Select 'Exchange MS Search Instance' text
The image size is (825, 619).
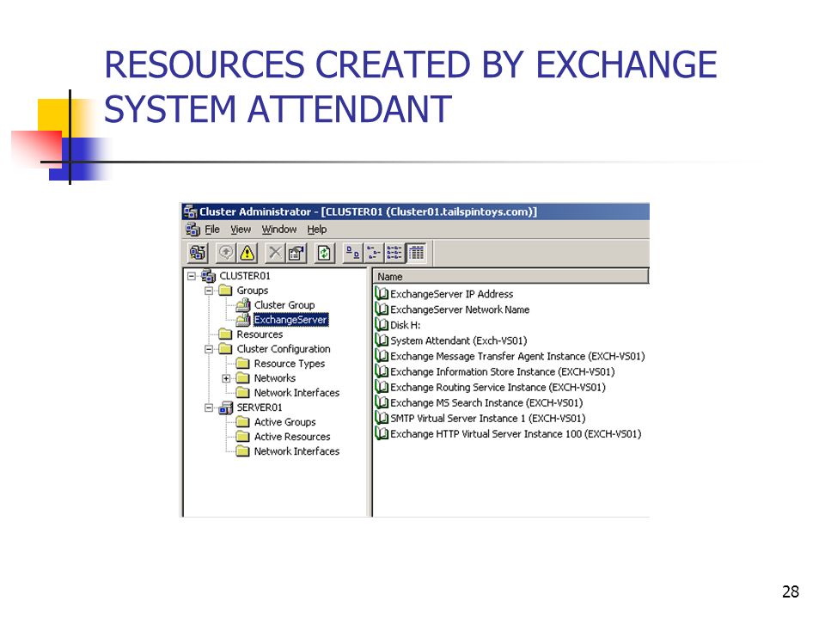click(456, 402)
